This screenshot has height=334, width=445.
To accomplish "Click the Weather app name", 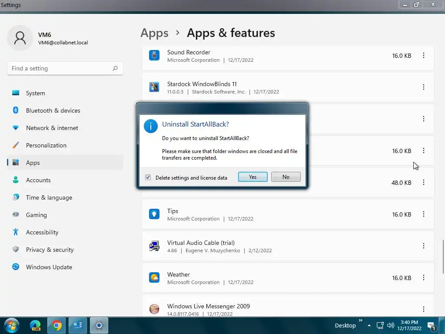I will tap(179, 274).
